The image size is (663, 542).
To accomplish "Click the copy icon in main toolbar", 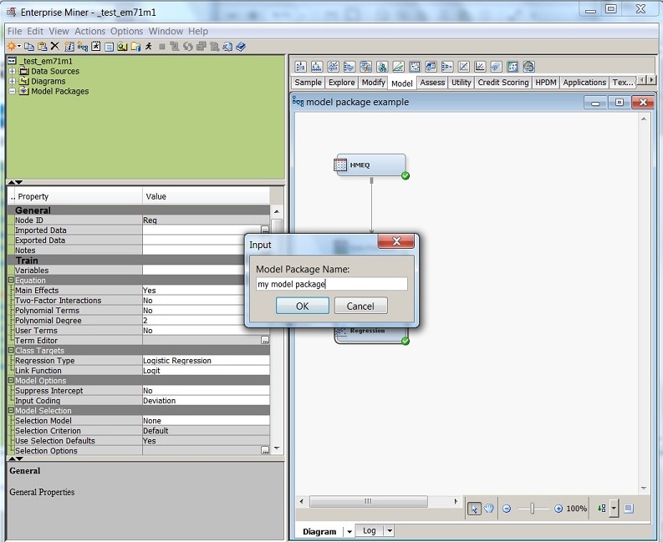I will point(29,47).
